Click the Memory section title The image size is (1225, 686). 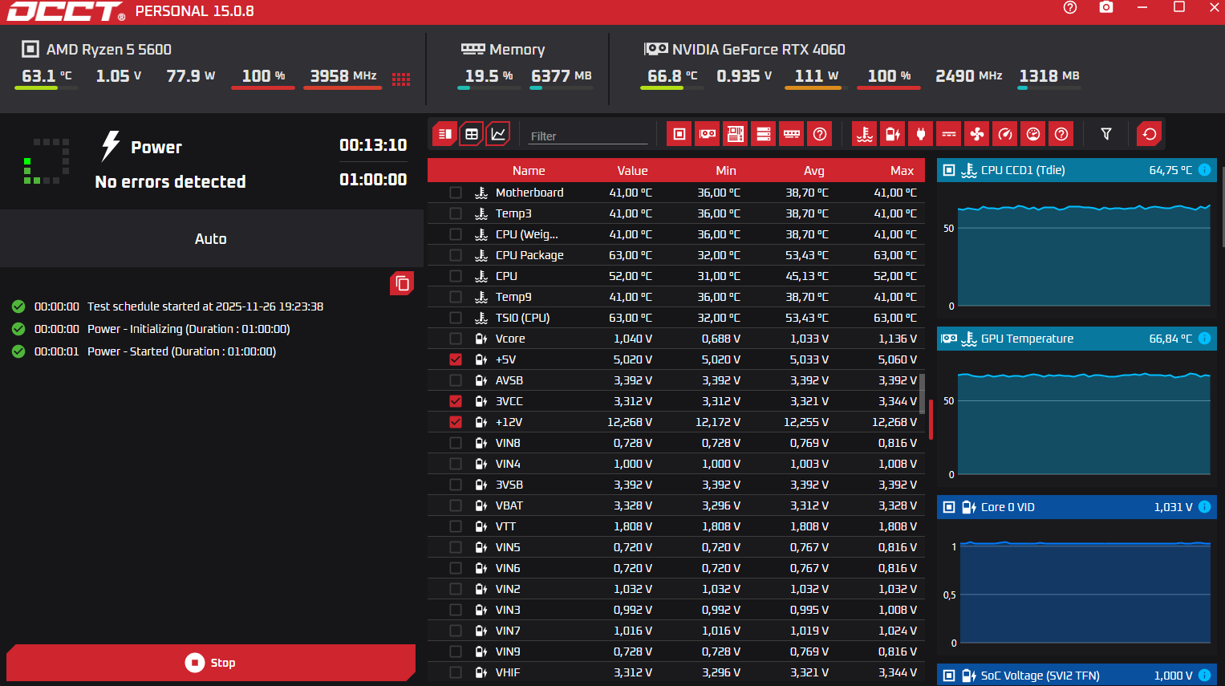pos(517,50)
